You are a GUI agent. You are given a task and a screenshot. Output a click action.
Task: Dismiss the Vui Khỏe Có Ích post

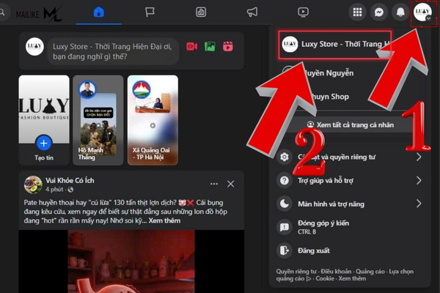pyautogui.click(x=231, y=184)
